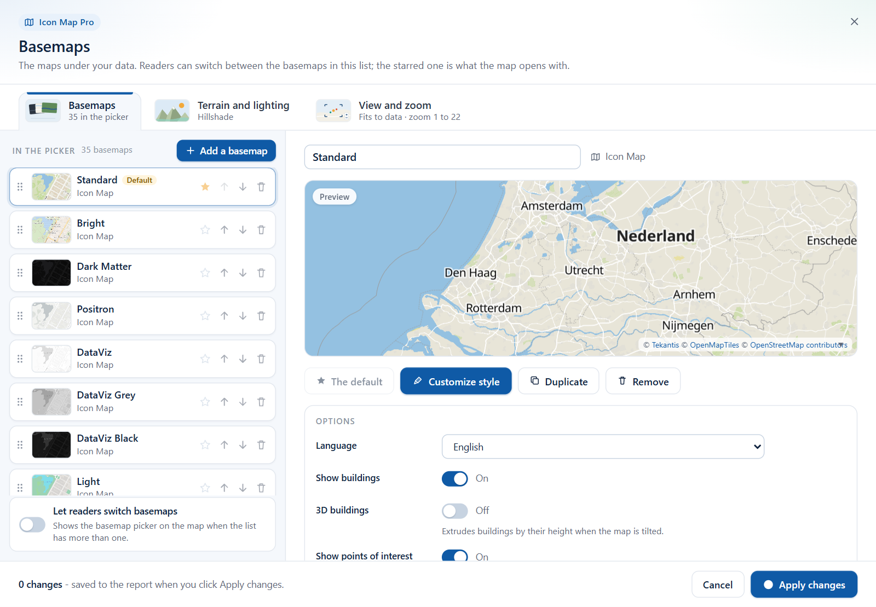Move Bright basemap up in list
This screenshot has height=607, width=876.
click(224, 230)
